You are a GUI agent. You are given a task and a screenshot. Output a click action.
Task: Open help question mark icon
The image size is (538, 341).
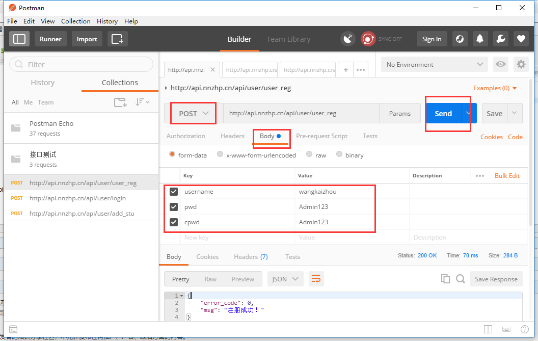[x=525, y=330]
